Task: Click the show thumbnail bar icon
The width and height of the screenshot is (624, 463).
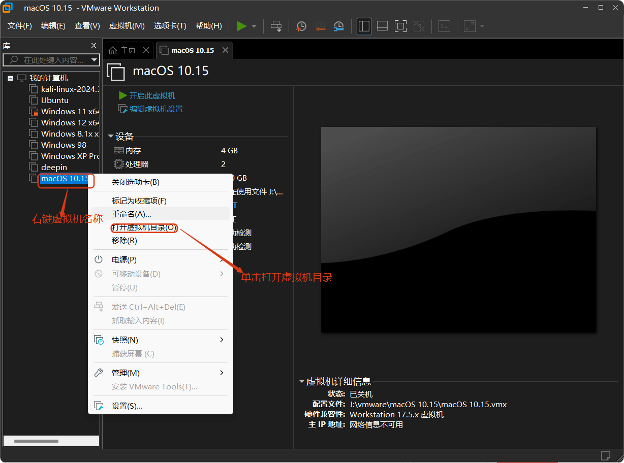Action: click(x=382, y=26)
